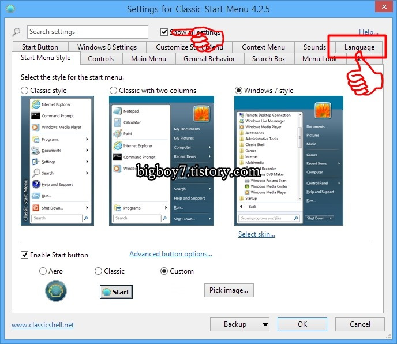397x344 pixels.
Task: Click the Cancel button
Action: [360, 324]
